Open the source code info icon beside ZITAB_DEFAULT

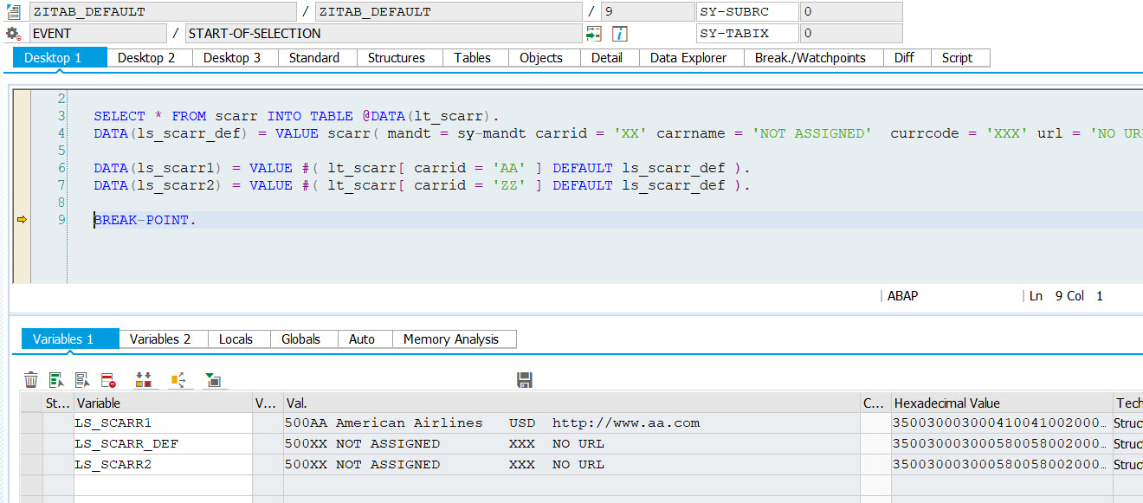(x=14, y=11)
